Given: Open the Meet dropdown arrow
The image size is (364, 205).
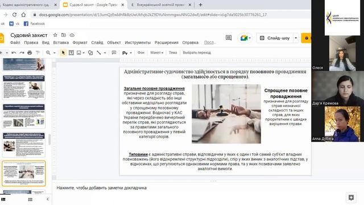Looking at the screenshot, I should point(250,38).
